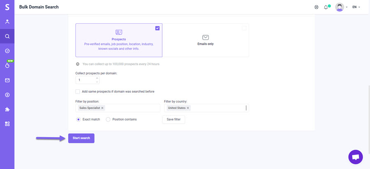Screen dimensions: 370x169
Task: Decrease prospects per domain with down arrow
Action: coord(97,82)
